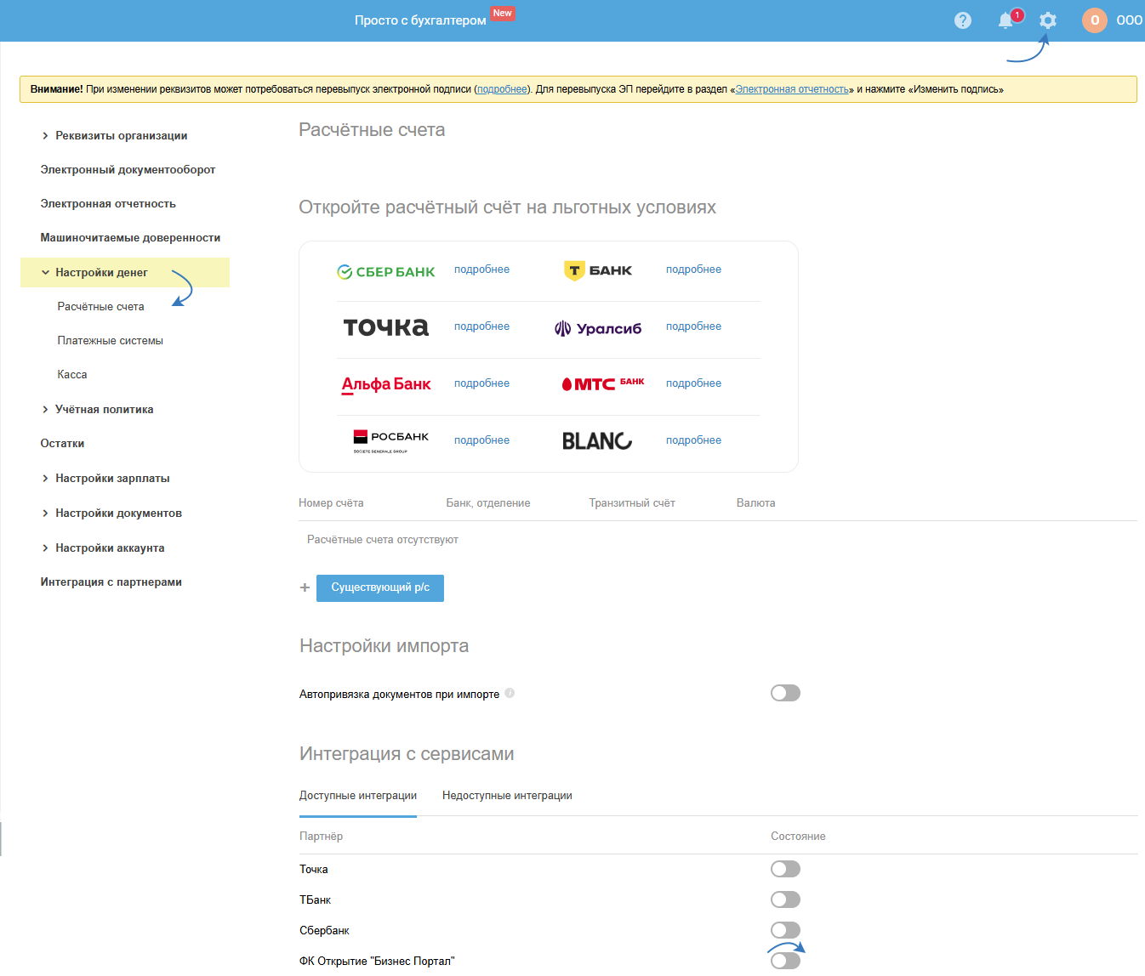1145x976 pixels.
Task: Click подробнее next to Сбербанк
Action: click(x=481, y=270)
